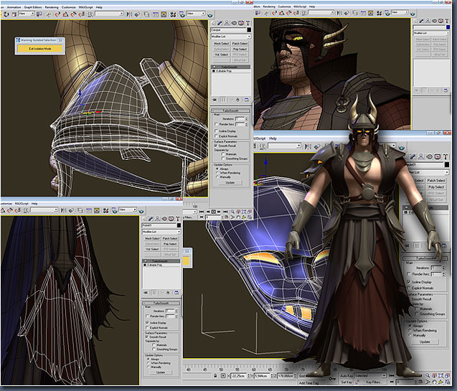Uncheck Smooth Result in the Casque panel
The width and height of the screenshot is (457, 391).
(x=216, y=147)
